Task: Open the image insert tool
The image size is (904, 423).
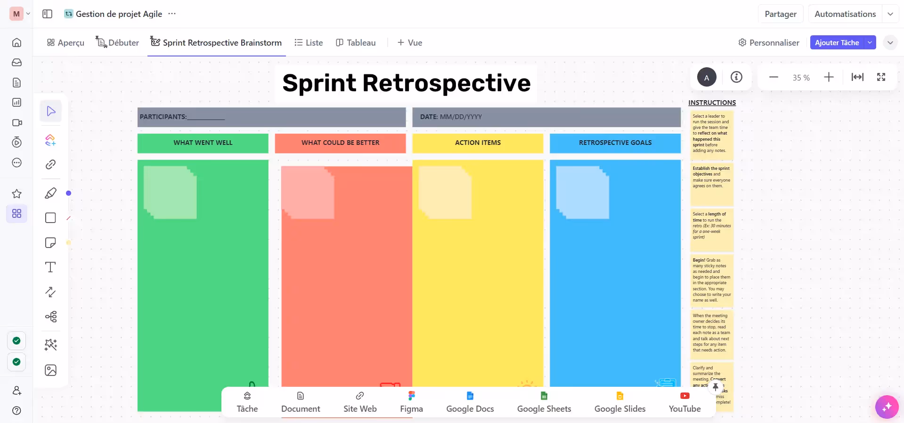Action: [50, 370]
